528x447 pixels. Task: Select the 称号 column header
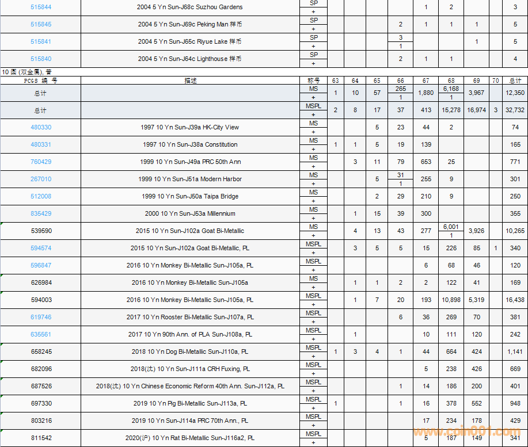point(313,81)
